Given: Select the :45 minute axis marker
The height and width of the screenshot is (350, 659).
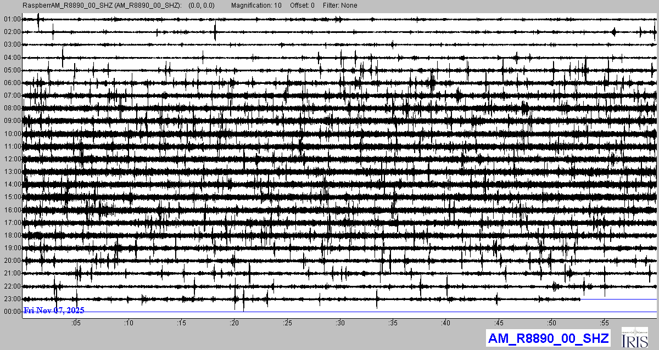Looking at the screenshot, I should [499, 323].
